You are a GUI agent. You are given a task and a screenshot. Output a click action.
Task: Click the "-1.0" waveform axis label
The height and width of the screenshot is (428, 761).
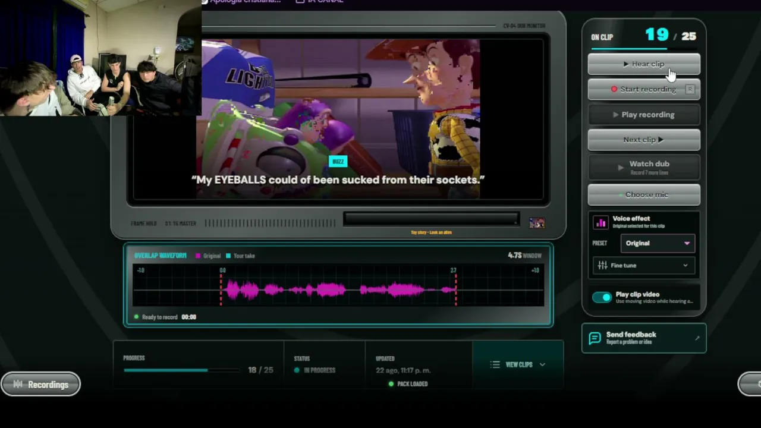[140, 270]
